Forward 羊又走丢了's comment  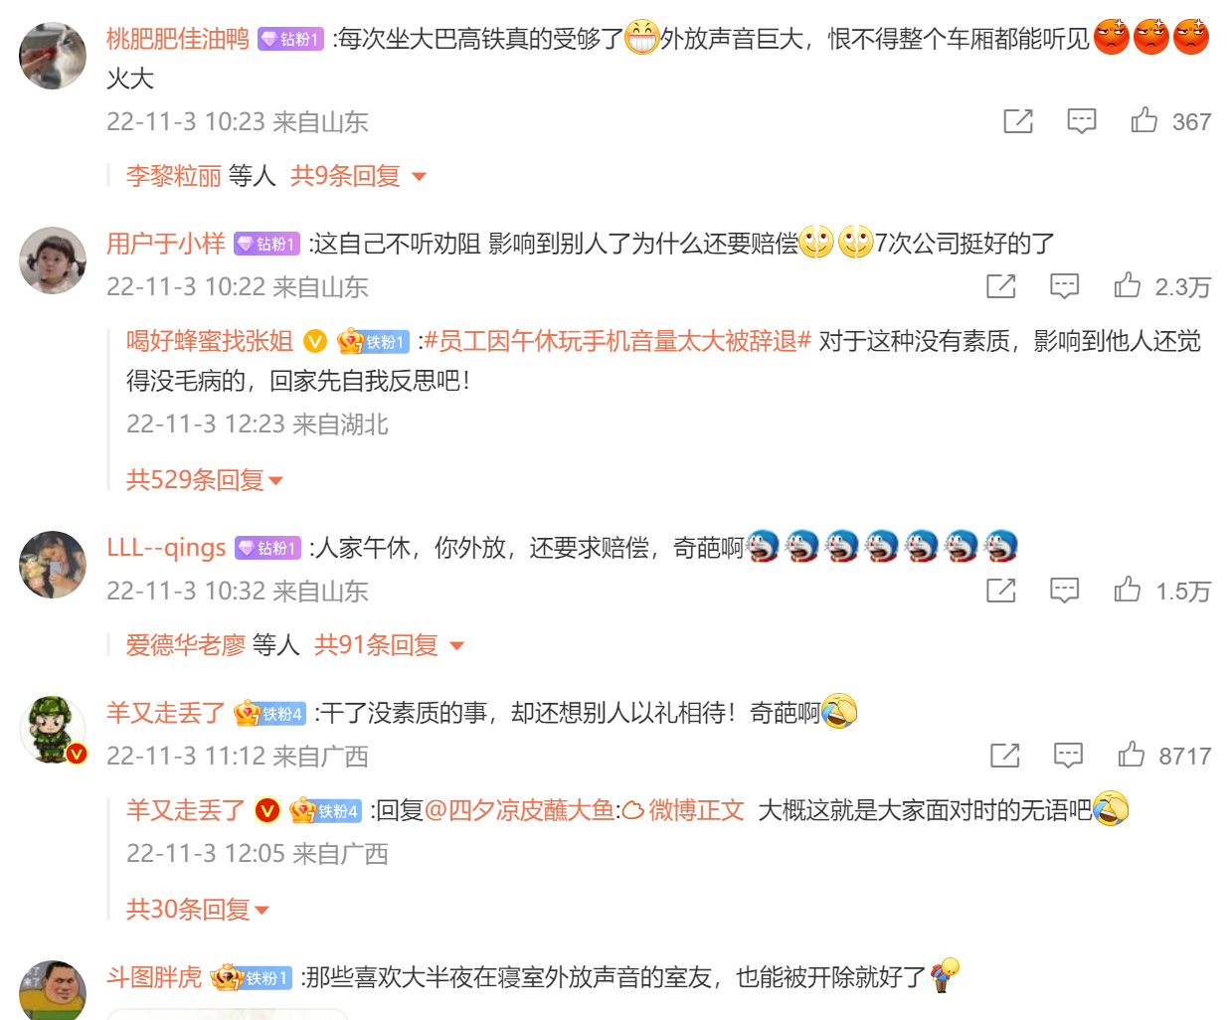[x=1005, y=756]
